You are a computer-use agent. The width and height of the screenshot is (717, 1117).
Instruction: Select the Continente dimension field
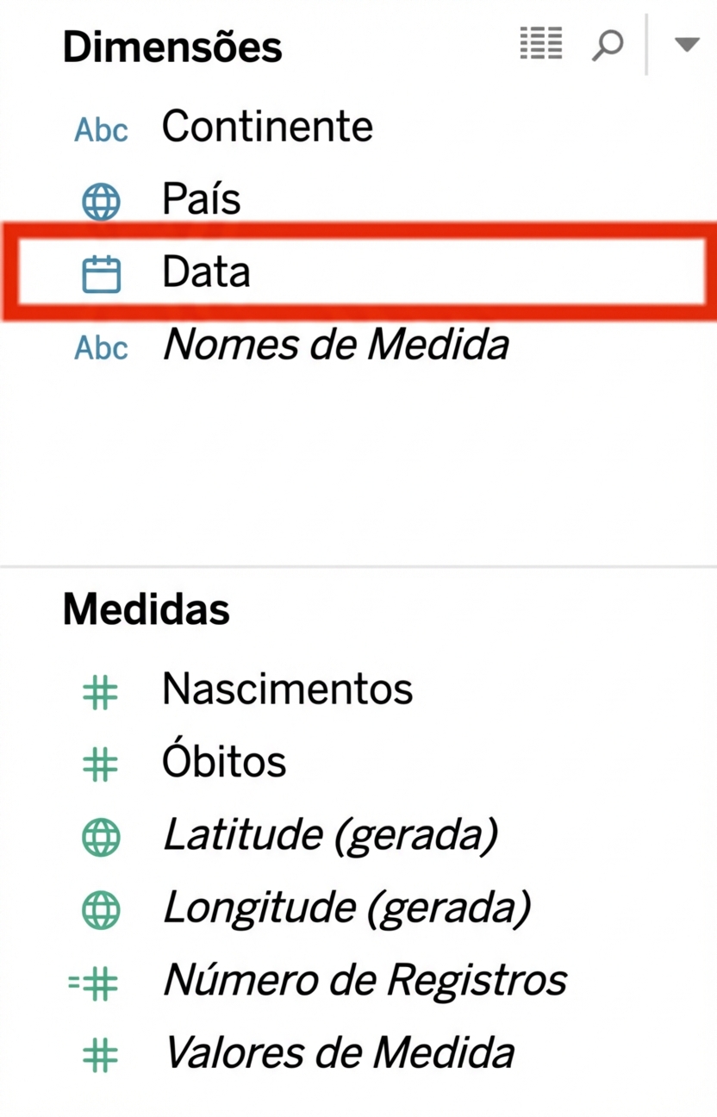(x=267, y=128)
